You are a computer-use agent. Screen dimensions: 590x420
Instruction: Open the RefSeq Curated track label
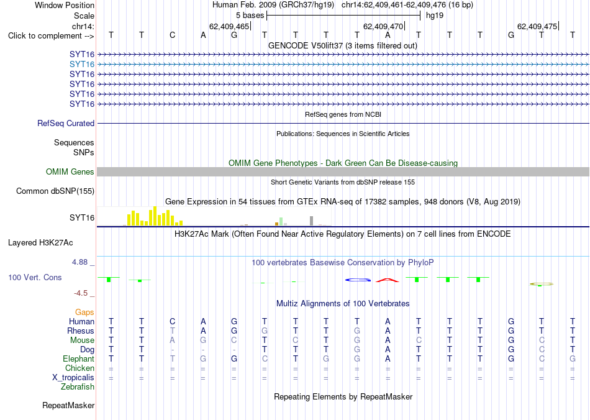point(66,124)
